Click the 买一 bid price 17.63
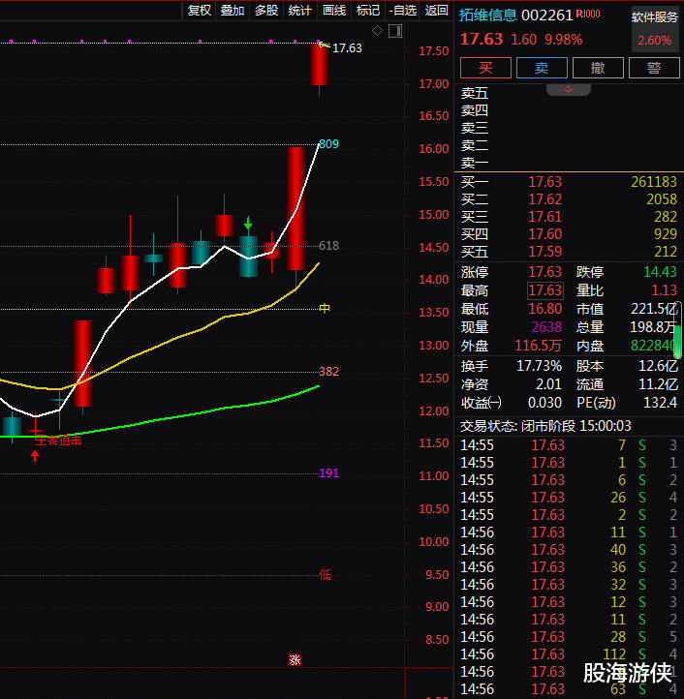This screenshot has width=684, height=699. [x=544, y=182]
